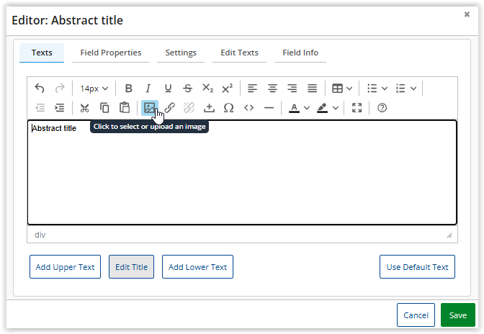Toggle bold formatting
The height and width of the screenshot is (334, 484).
[128, 89]
